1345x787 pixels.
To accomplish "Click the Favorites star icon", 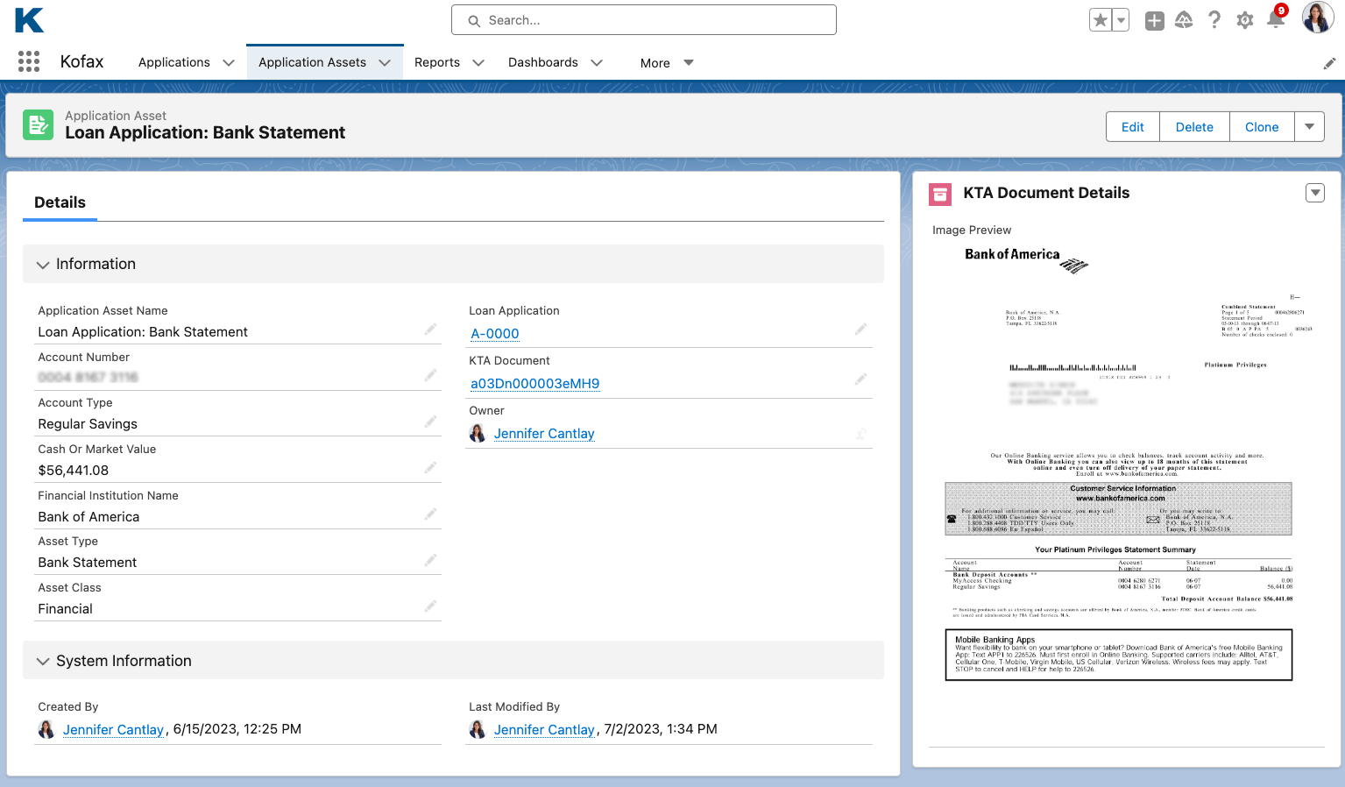I will pos(1101,20).
